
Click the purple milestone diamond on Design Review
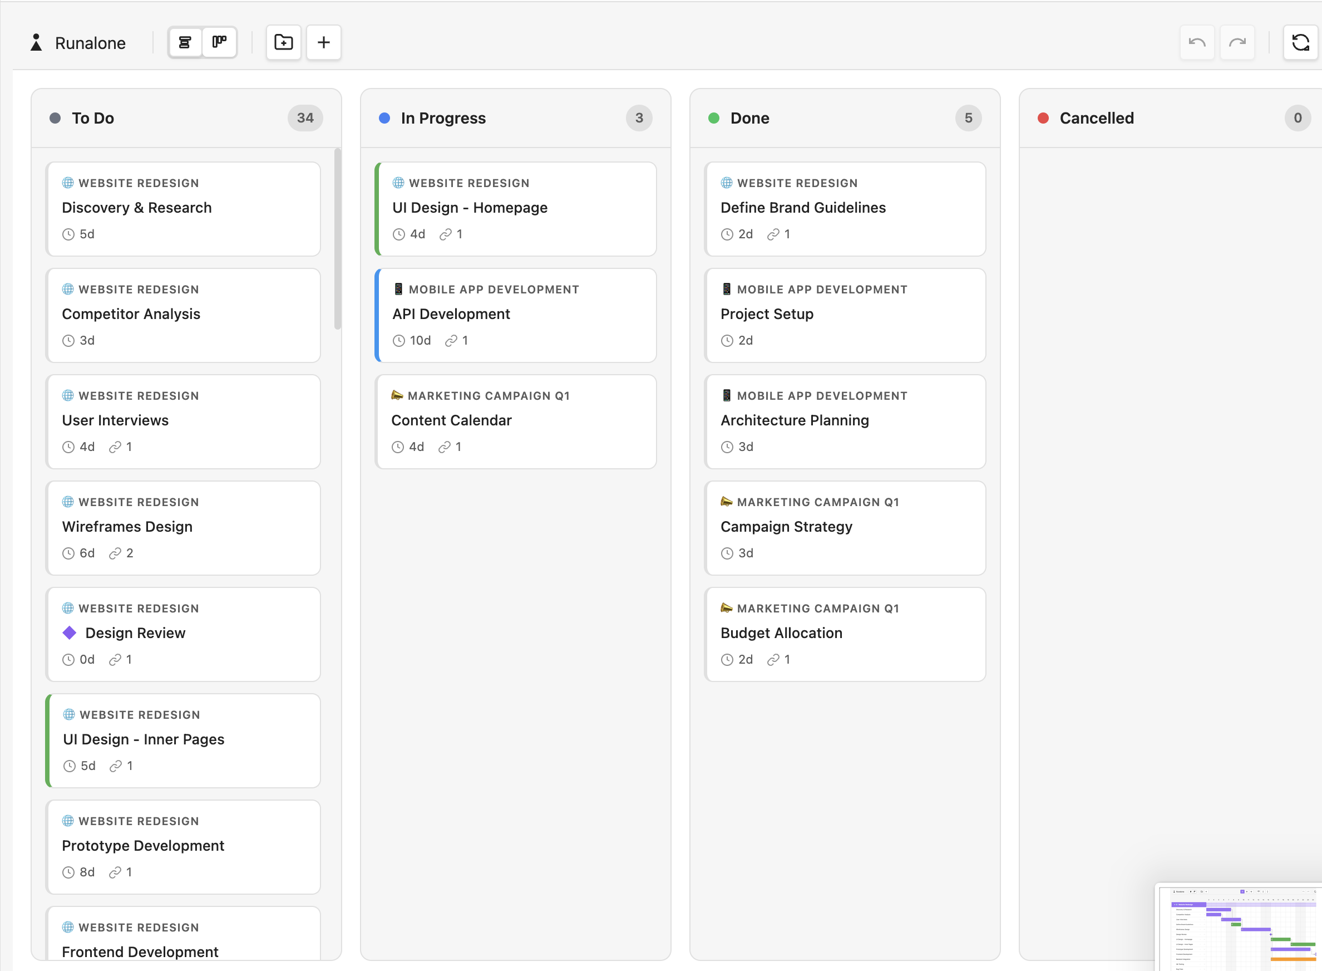(x=70, y=633)
